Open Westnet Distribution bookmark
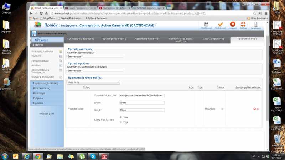Screen dimensions: 285x160 coord(69,18)
